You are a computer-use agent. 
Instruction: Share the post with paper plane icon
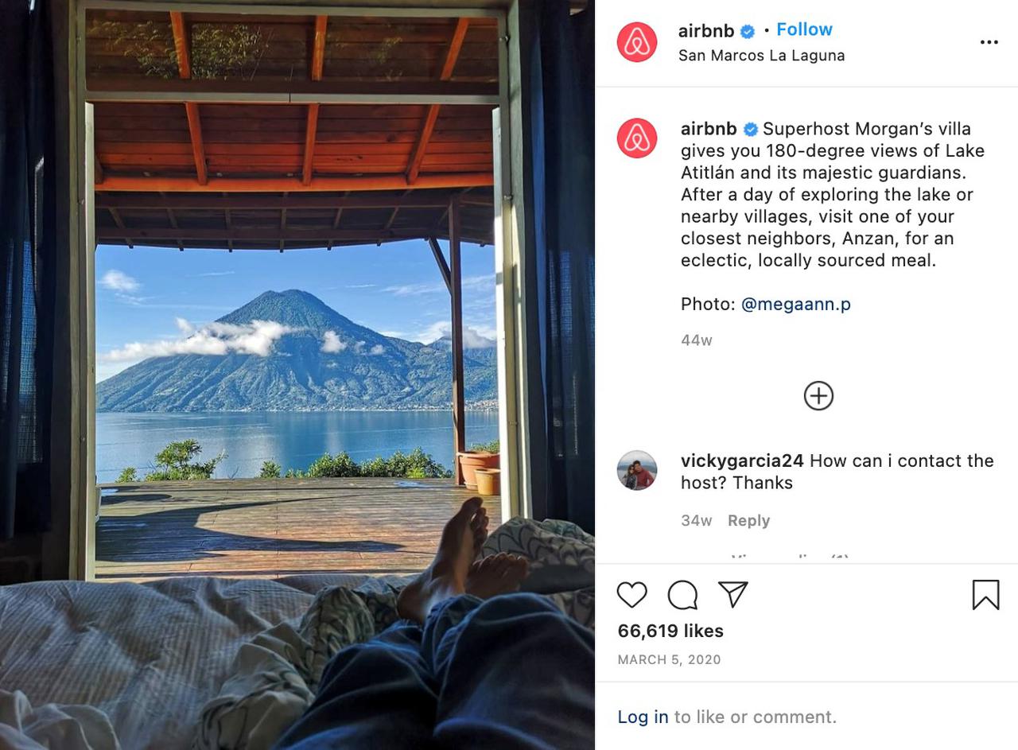pos(732,594)
